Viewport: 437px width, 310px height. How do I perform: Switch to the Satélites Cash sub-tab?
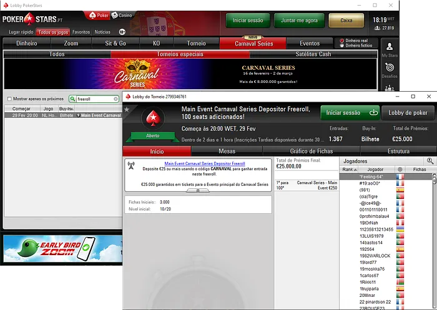click(x=313, y=54)
